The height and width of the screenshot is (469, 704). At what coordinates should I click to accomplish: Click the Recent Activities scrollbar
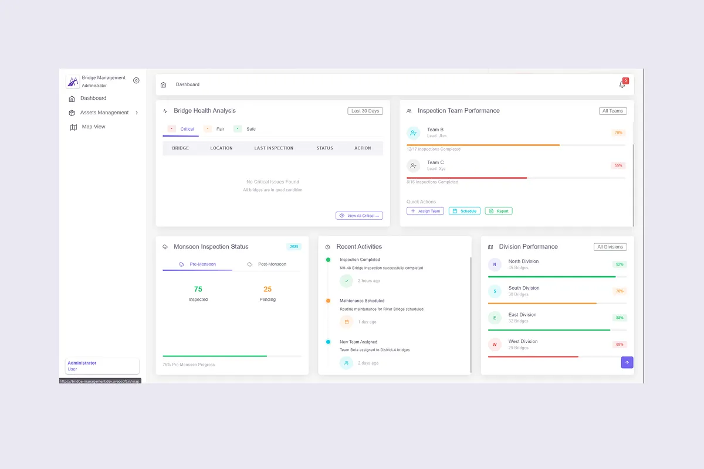point(471,314)
